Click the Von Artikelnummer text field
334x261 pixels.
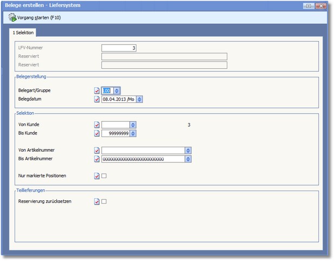142,151
